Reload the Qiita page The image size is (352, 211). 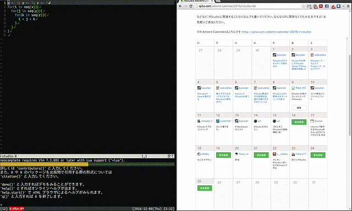[x=191, y=6]
